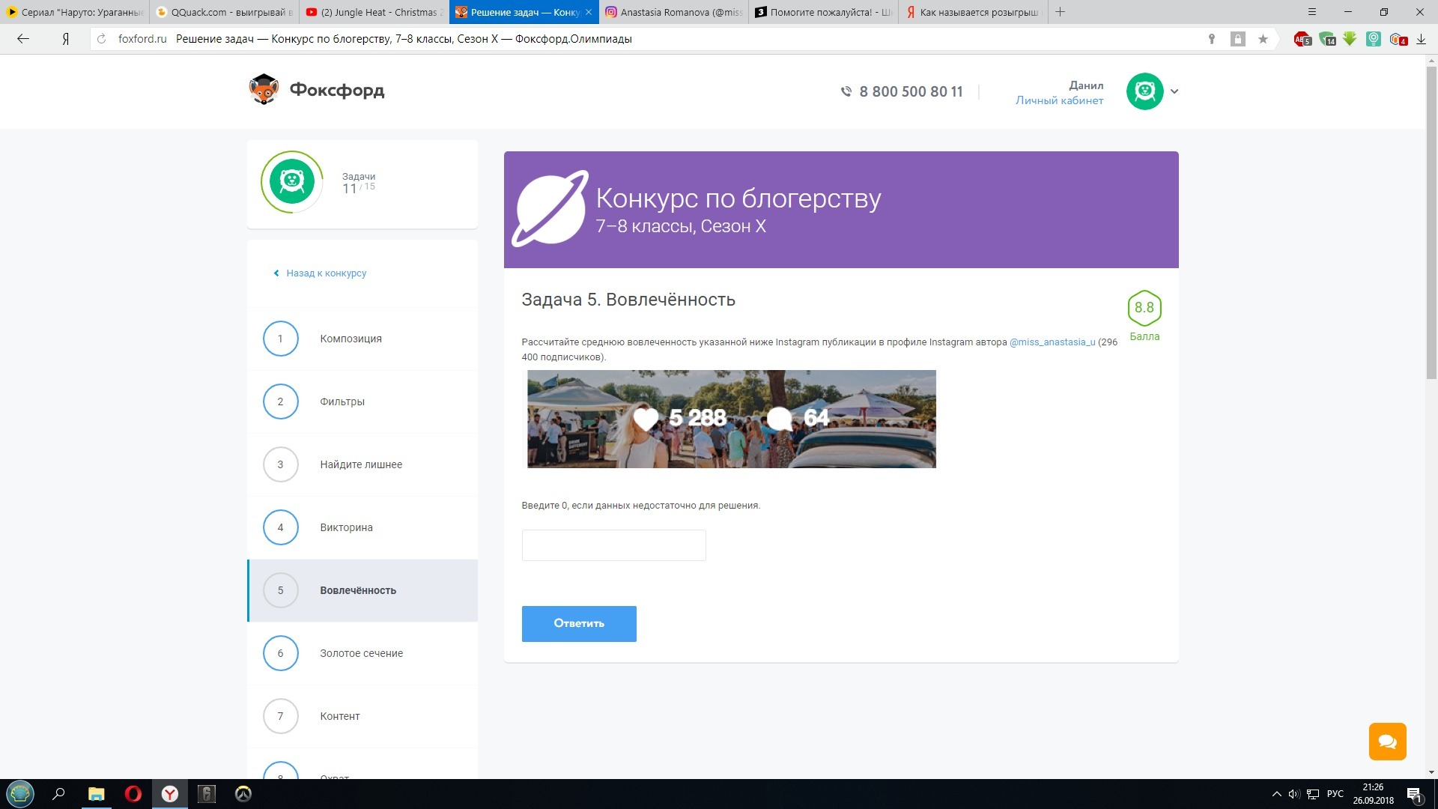1438x809 pixels.
Task: Click the answer input field
Action: 613,545
